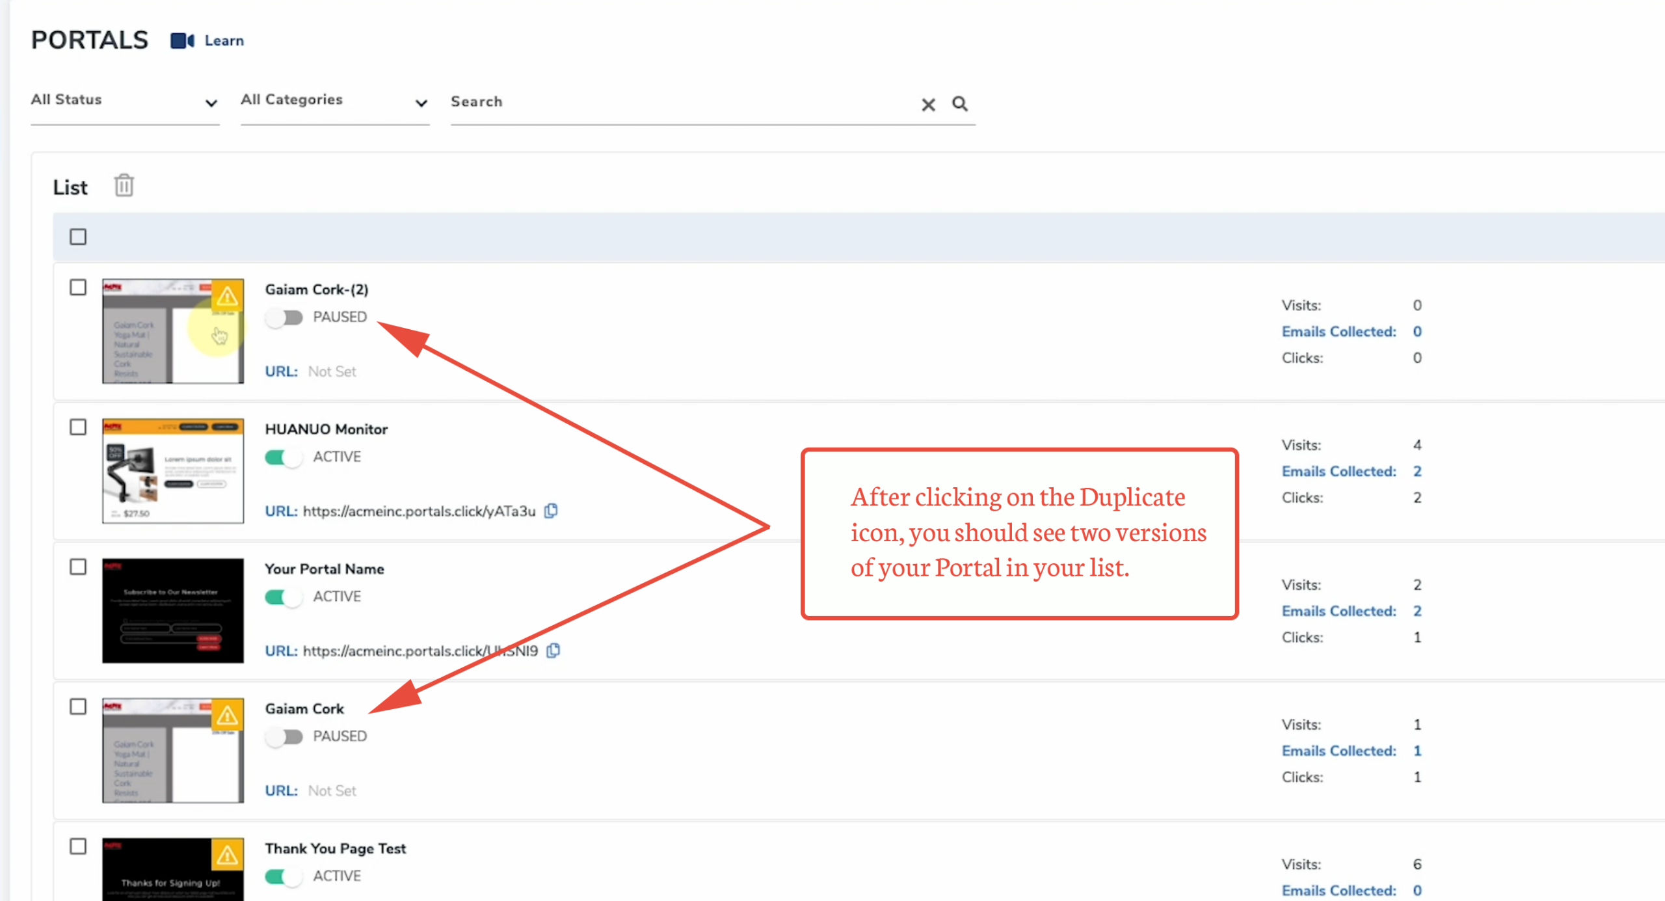The height and width of the screenshot is (901, 1665).
Task: Click the Learn link
Action: (x=224, y=41)
